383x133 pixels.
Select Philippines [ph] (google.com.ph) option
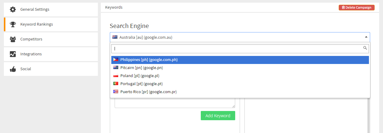click(x=149, y=60)
